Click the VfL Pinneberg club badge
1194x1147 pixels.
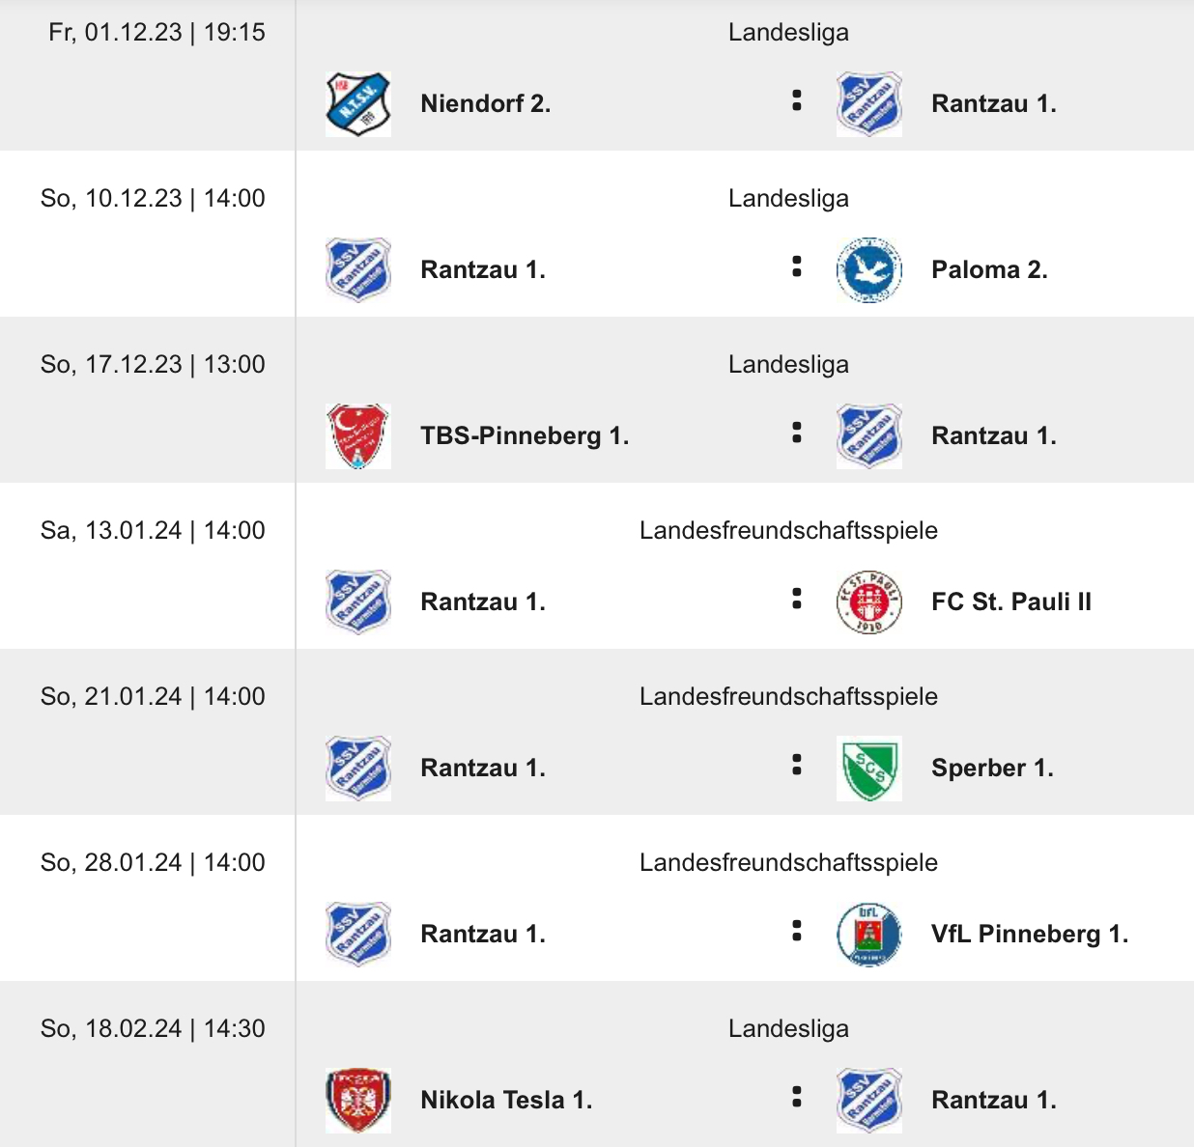pos(868,934)
